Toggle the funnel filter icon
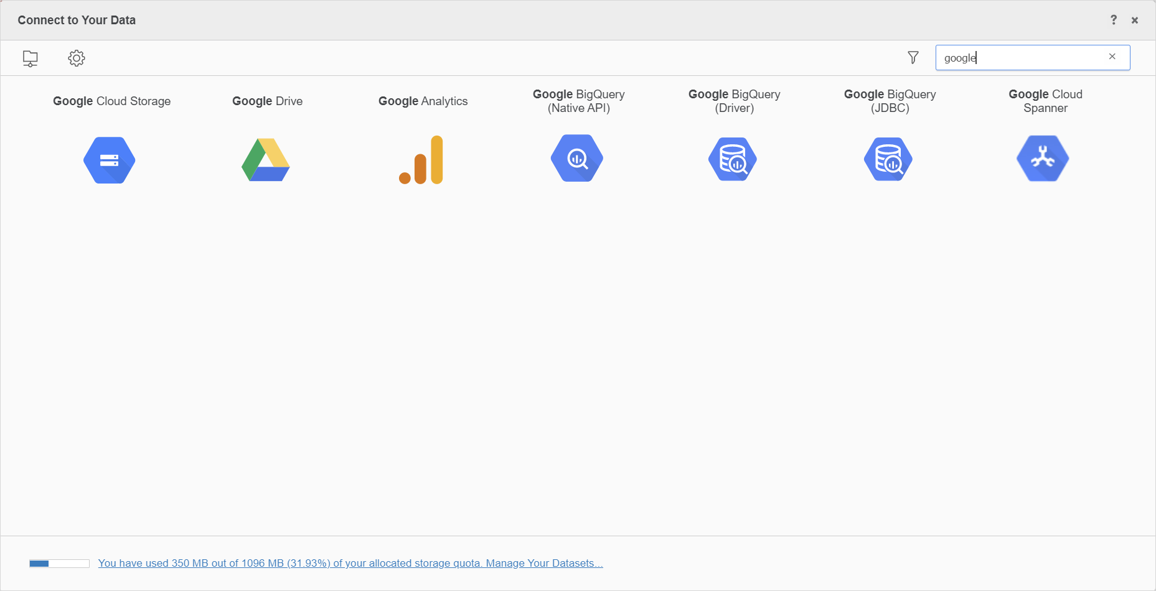1156x591 pixels. click(913, 58)
